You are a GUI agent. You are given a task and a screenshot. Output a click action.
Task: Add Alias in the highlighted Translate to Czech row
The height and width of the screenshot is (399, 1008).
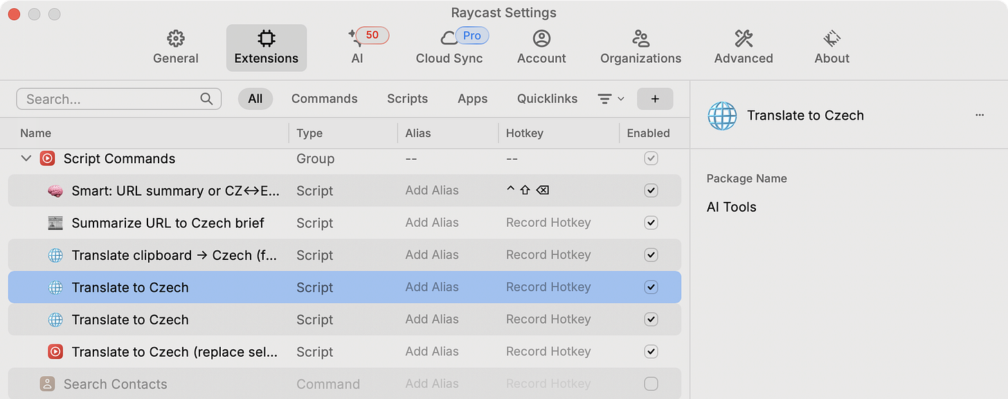432,287
